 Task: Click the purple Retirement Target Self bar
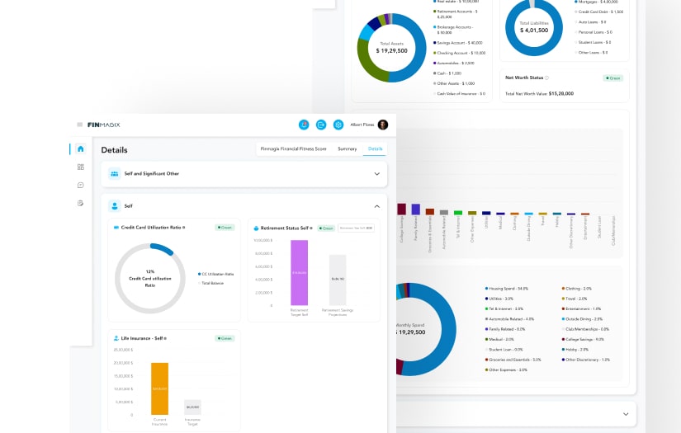[299, 272]
